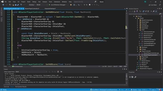Screen dimensions: 163x91
Task: Expand the BlasterComponents folder
Action: 138,20
